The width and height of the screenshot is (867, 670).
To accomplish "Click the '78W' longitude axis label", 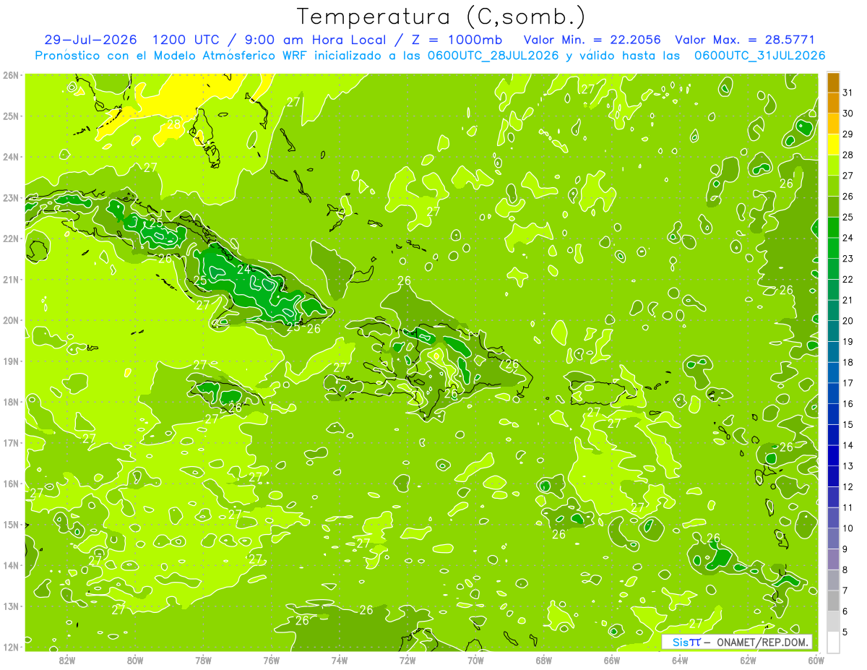I will pyautogui.click(x=203, y=661).
